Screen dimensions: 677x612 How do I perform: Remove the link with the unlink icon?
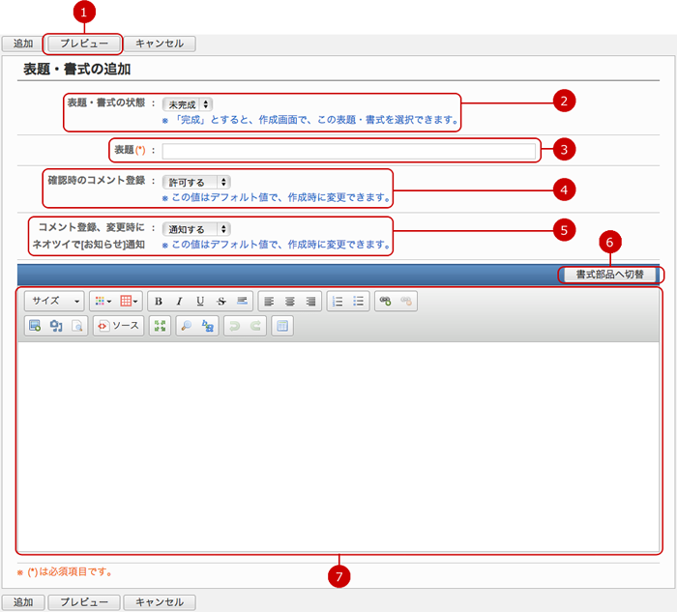point(406,302)
